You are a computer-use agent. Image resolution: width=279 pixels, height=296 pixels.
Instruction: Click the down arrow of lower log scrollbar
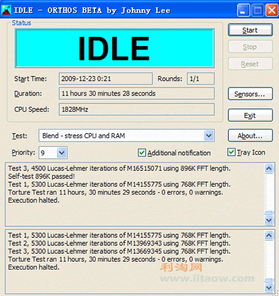pos(268,287)
